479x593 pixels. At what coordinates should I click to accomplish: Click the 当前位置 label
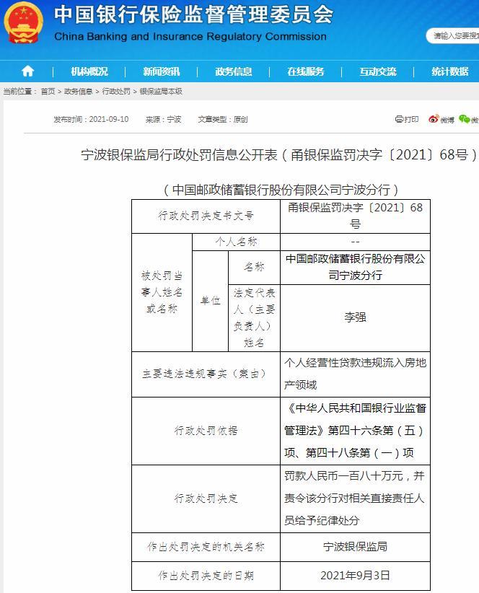click(x=19, y=91)
